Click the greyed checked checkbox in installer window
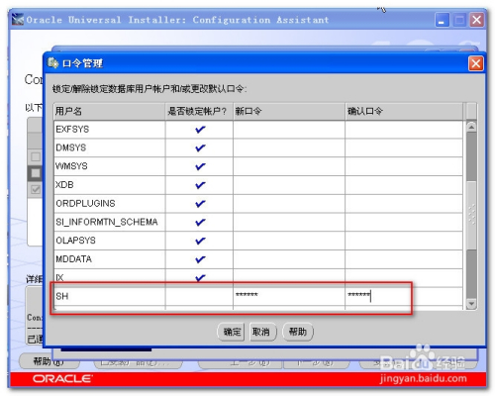Image resolution: width=495 pixels, height=396 pixels. [x=36, y=189]
